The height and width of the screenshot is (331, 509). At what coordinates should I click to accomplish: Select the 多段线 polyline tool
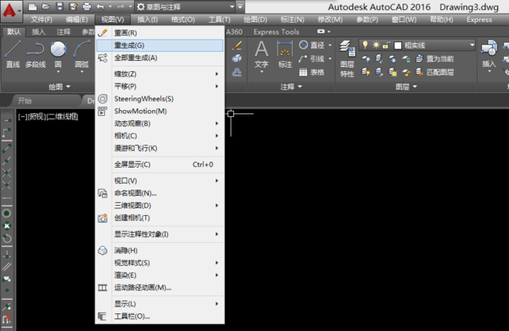pos(36,54)
